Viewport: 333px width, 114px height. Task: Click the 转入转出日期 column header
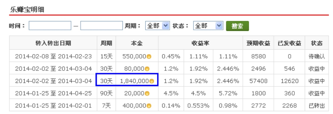click(x=53, y=43)
